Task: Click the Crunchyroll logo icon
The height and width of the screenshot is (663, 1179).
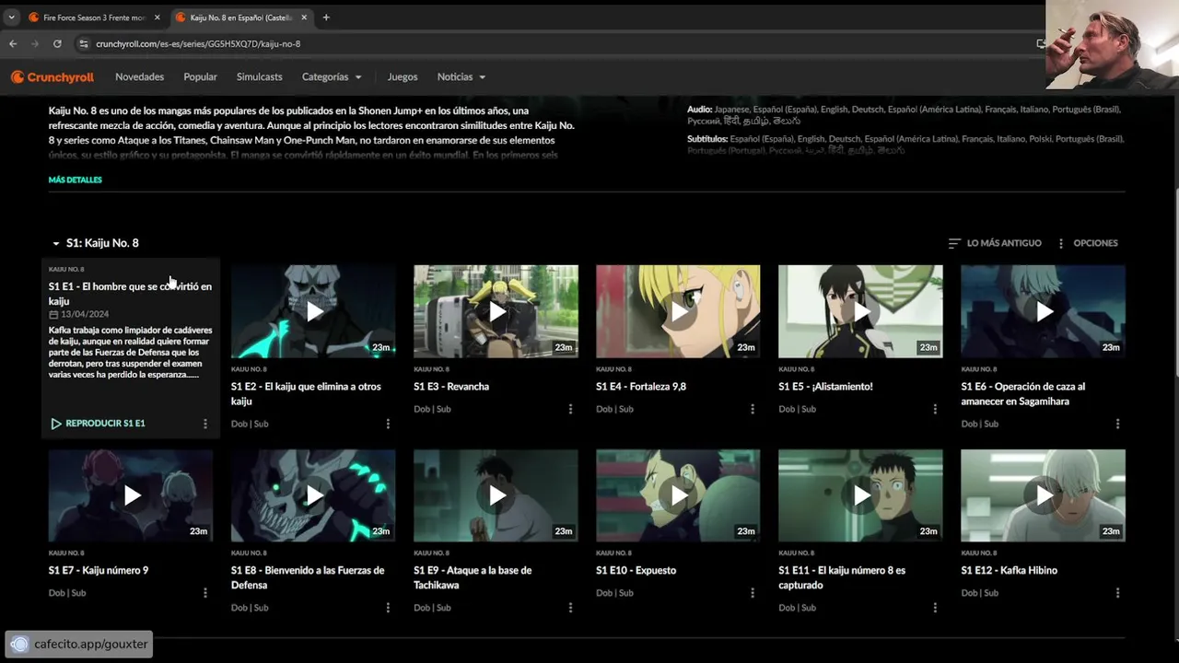Action: [x=18, y=77]
